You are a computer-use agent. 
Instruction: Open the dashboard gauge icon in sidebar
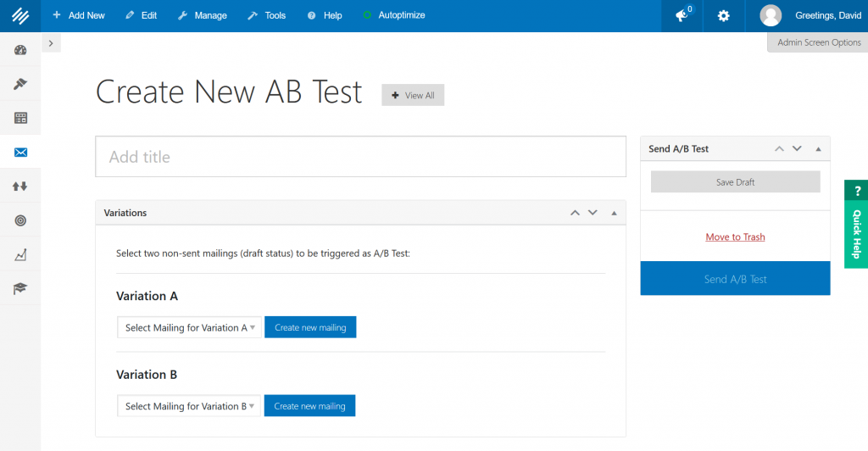point(20,50)
